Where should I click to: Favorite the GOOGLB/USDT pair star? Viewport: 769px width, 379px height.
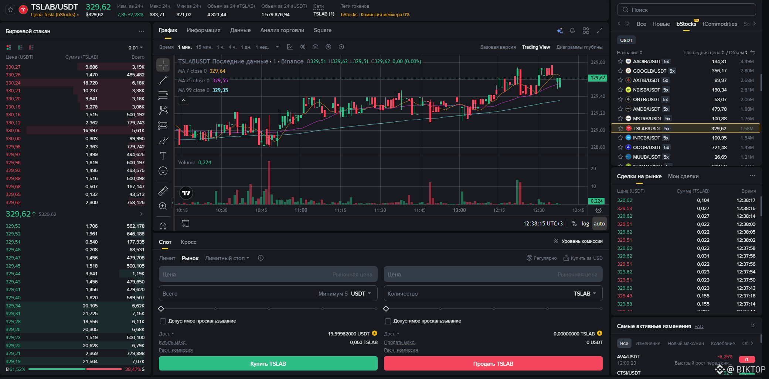pos(620,71)
